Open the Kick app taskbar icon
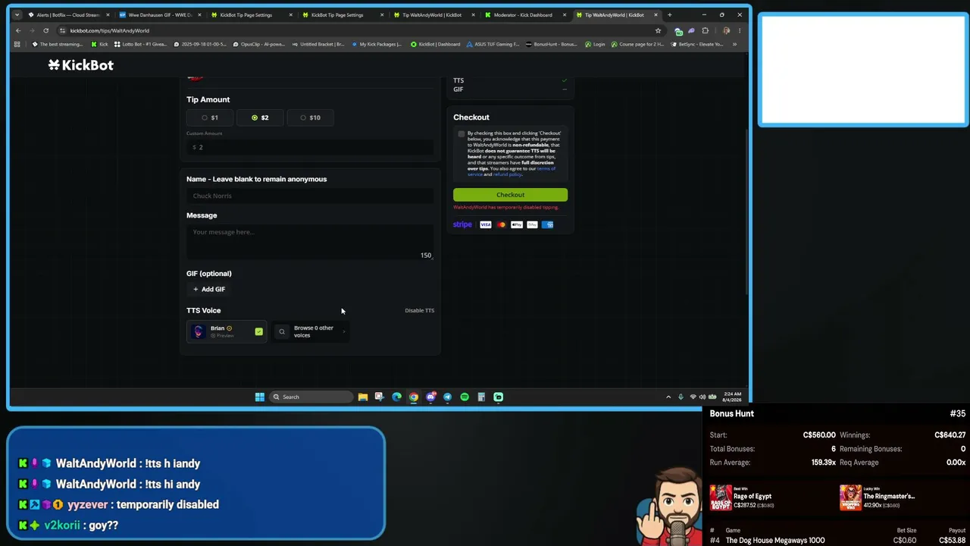 point(498,397)
